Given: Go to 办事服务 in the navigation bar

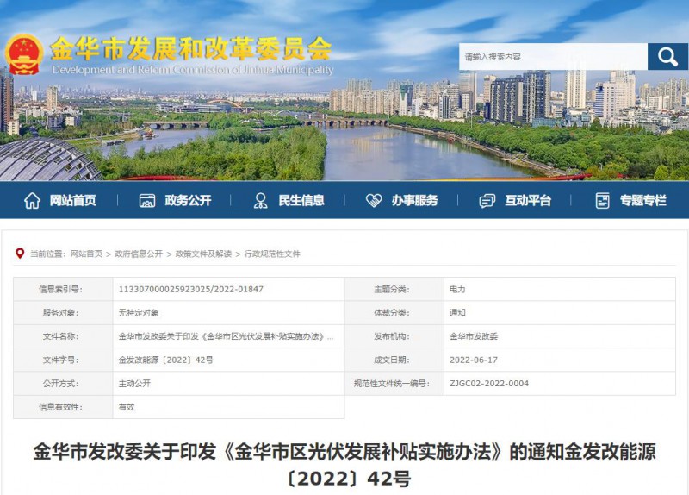Looking at the screenshot, I should pos(414,200).
